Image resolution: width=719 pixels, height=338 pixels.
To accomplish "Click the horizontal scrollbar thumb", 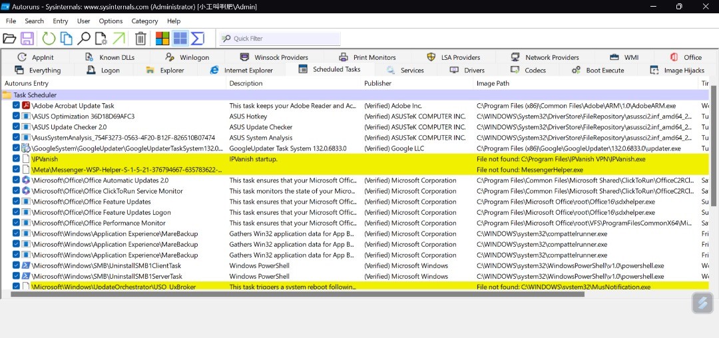I will click(298, 294).
